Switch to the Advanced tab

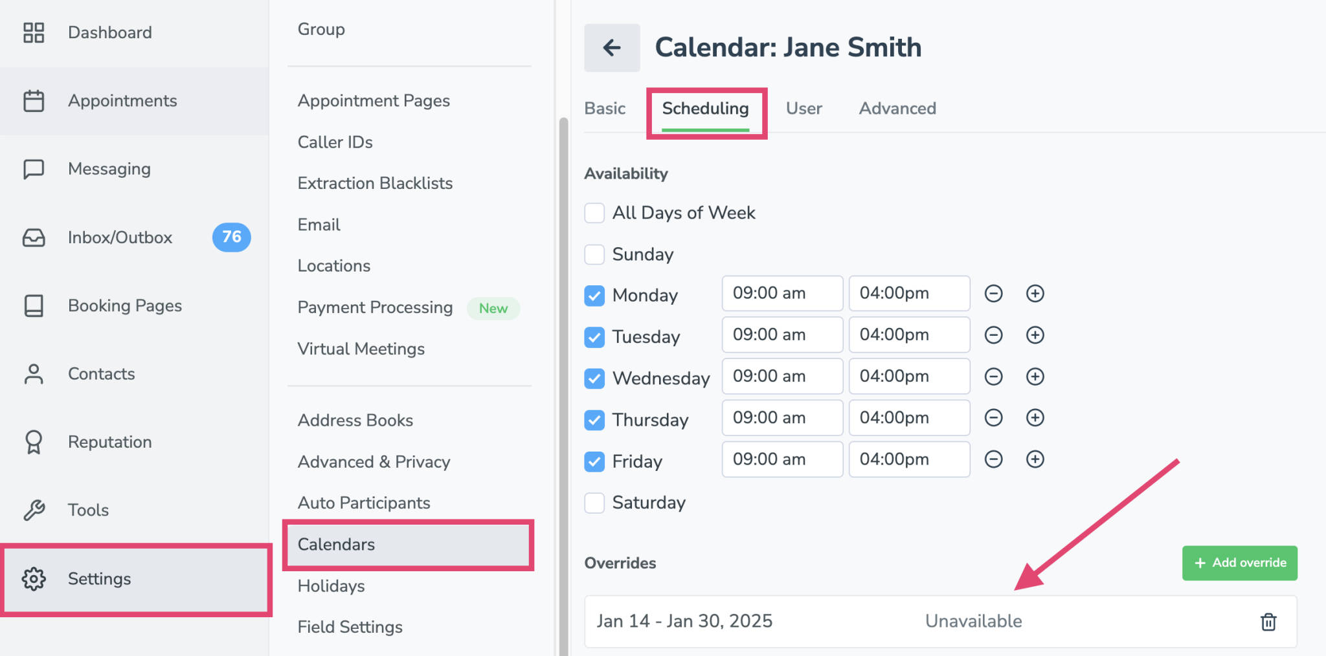(897, 108)
